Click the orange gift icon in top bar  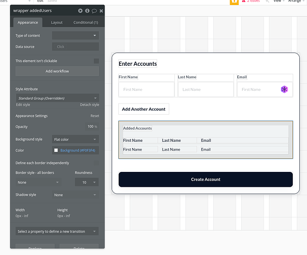234,2
